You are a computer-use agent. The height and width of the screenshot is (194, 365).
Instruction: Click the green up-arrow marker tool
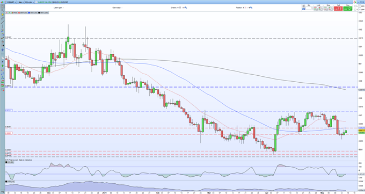click(3, 66)
